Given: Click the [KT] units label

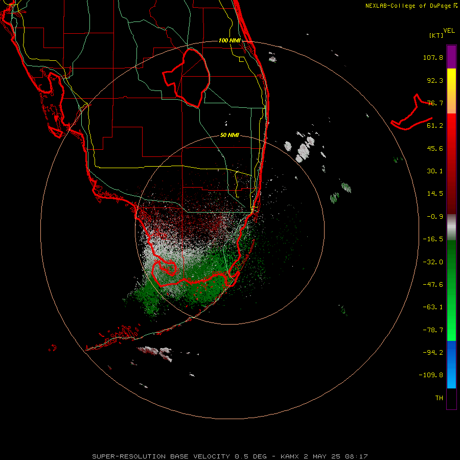Looking at the screenshot, I should click(x=436, y=35).
